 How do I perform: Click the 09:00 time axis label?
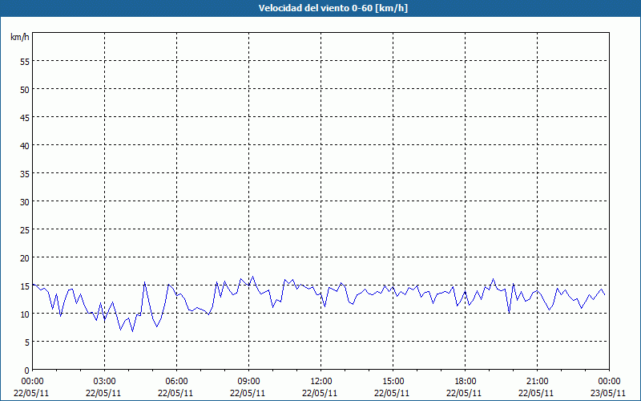(x=248, y=382)
